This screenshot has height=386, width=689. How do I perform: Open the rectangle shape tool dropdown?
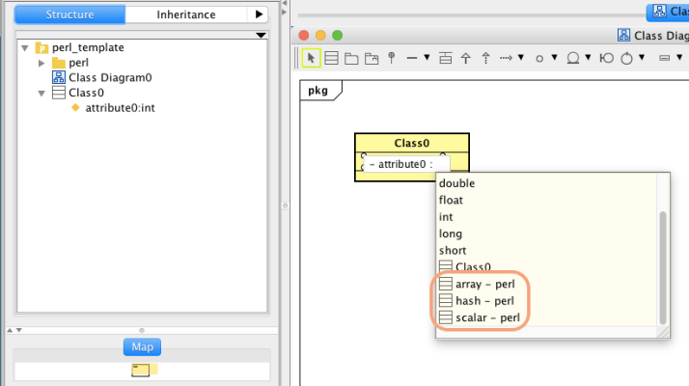pyautogui.click(x=679, y=58)
